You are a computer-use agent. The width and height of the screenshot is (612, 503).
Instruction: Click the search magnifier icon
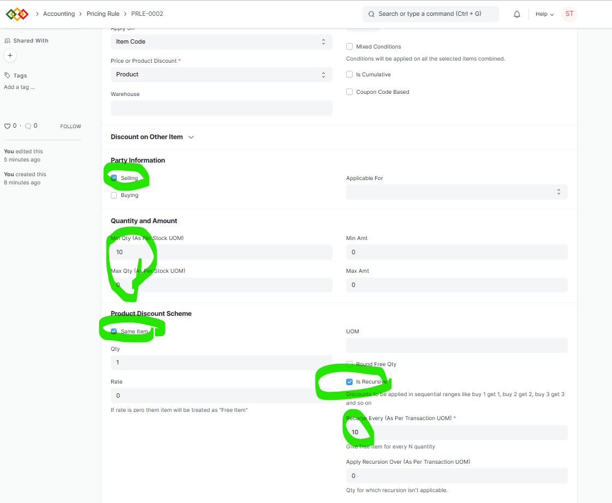point(371,14)
